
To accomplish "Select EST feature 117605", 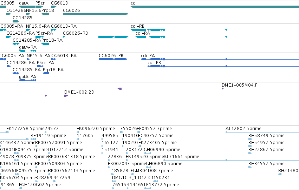I will click(78, 139).
